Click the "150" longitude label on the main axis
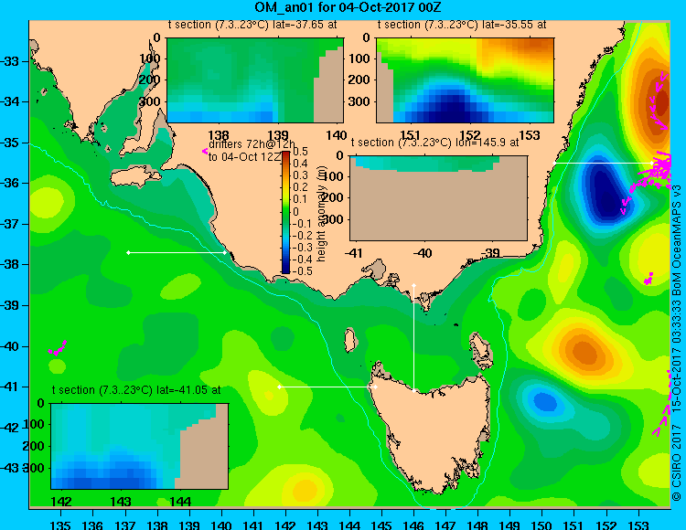686x530 pixels. point(542,525)
